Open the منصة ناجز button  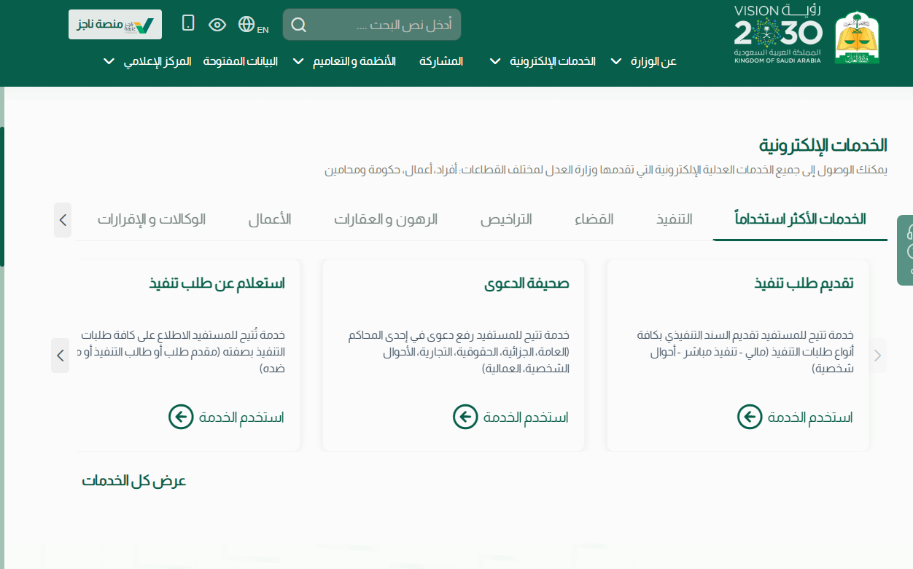[x=115, y=25]
